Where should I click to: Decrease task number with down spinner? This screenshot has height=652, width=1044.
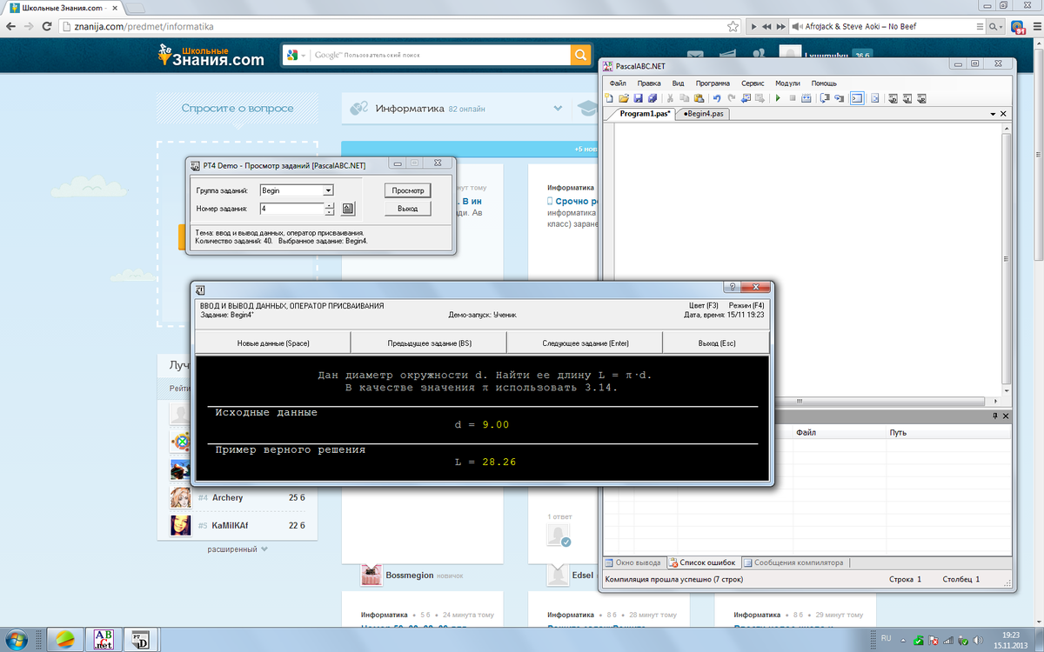pos(330,212)
